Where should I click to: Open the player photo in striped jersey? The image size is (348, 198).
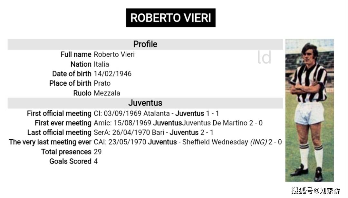tap(309, 110)
